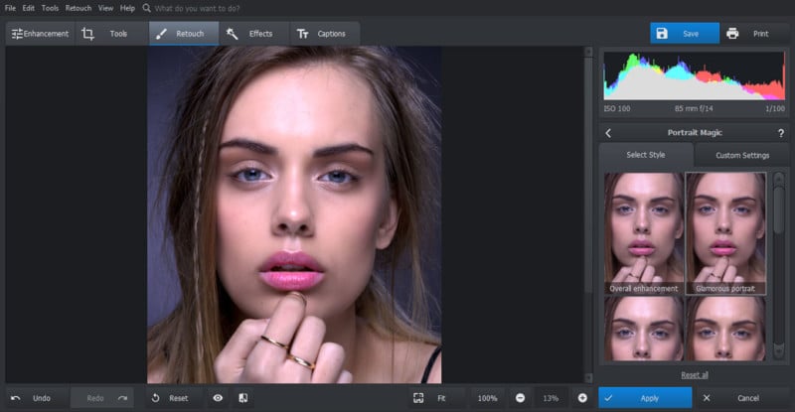The image size is (795, 412).
Task: Click styles list scroll-down arrow
Action: (779, 351)
